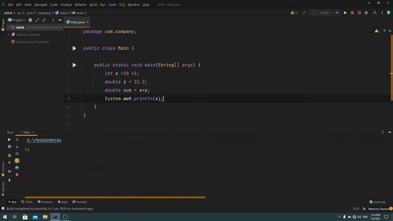Select Scratches and Consoles in project tree
393x221 pixels.
pyautogui.click(x=30, y=42)
